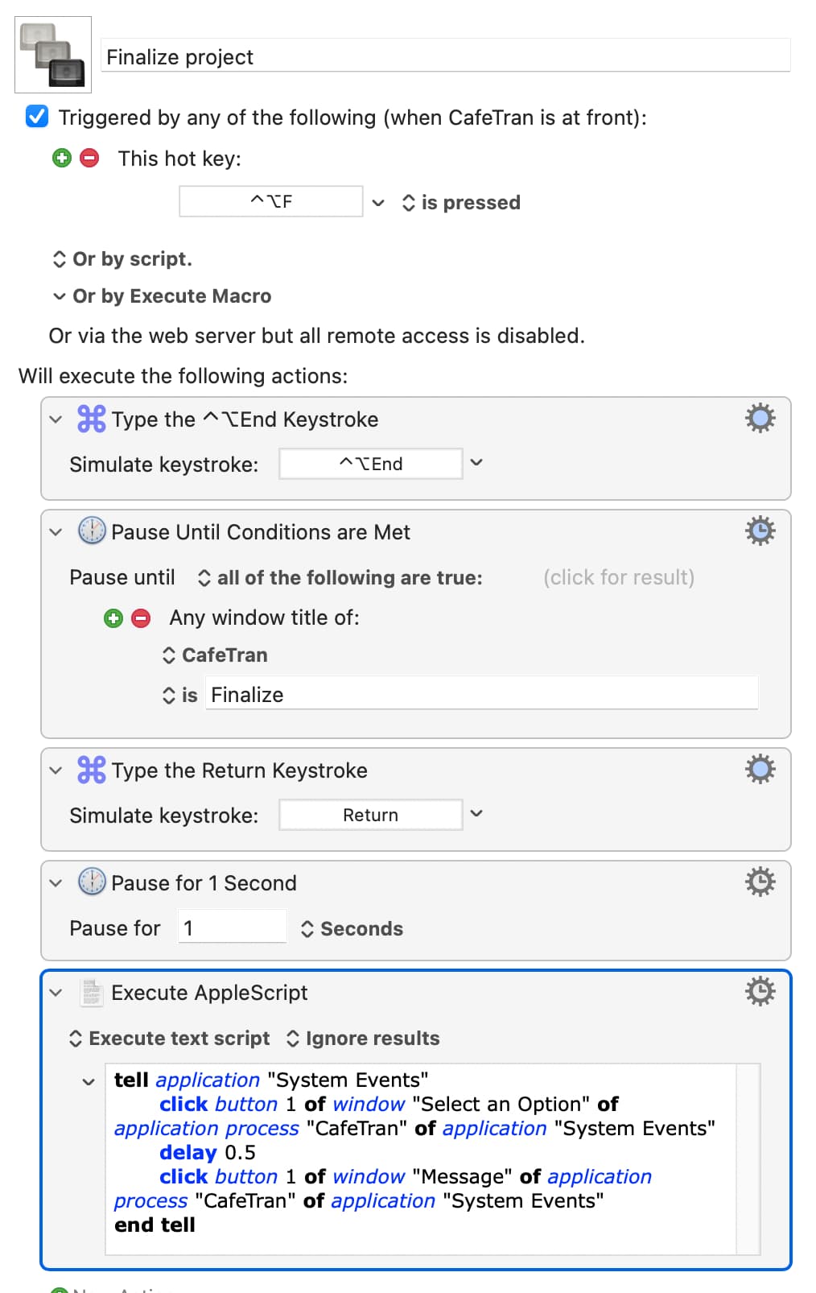Add a new pause condition
816x1293 pixels.
click(x=113, y=618)
